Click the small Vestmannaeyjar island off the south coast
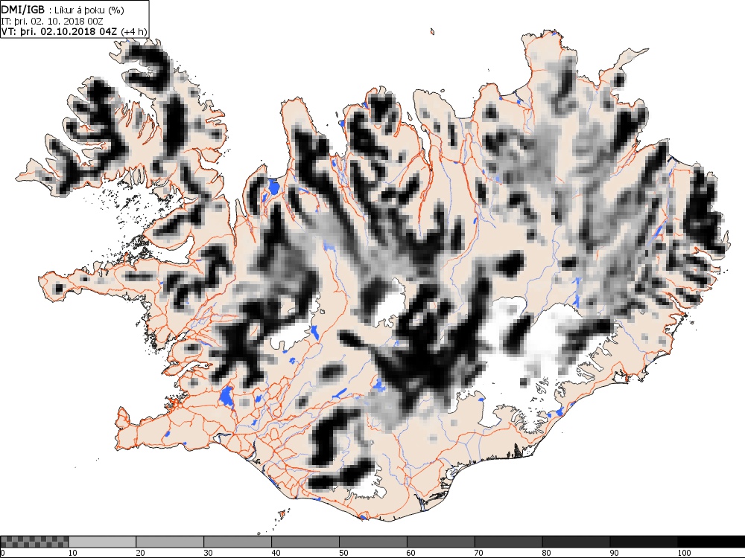Image resolution: width=745 pixels, height=558 pixels. (282, 513)
